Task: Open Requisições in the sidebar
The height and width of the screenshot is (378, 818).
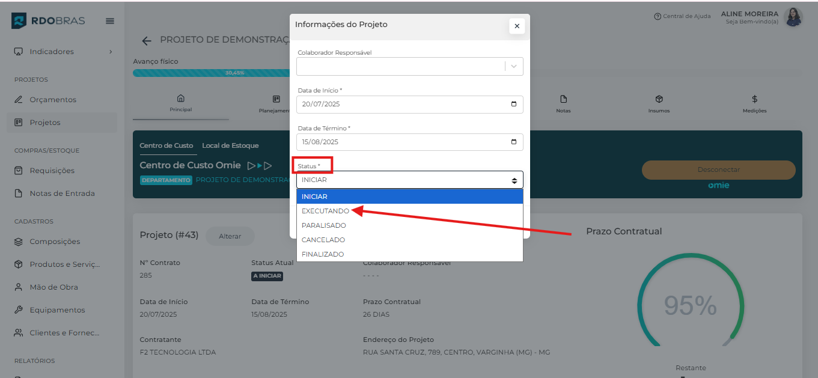Action: click(52, 171)
